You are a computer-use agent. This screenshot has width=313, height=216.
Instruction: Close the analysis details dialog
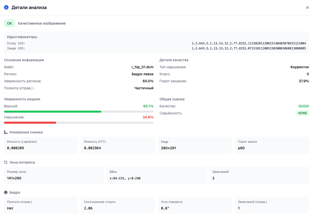point(307,8)
